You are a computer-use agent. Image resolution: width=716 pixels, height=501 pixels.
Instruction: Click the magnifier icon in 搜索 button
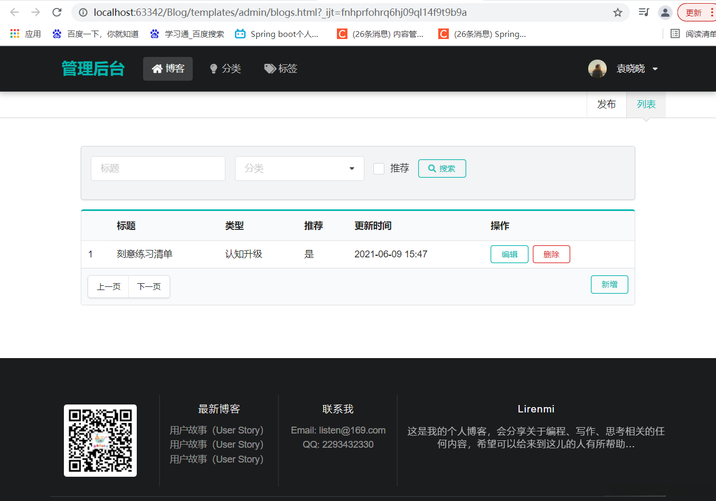pyautogui.click(x=433, y=168)
